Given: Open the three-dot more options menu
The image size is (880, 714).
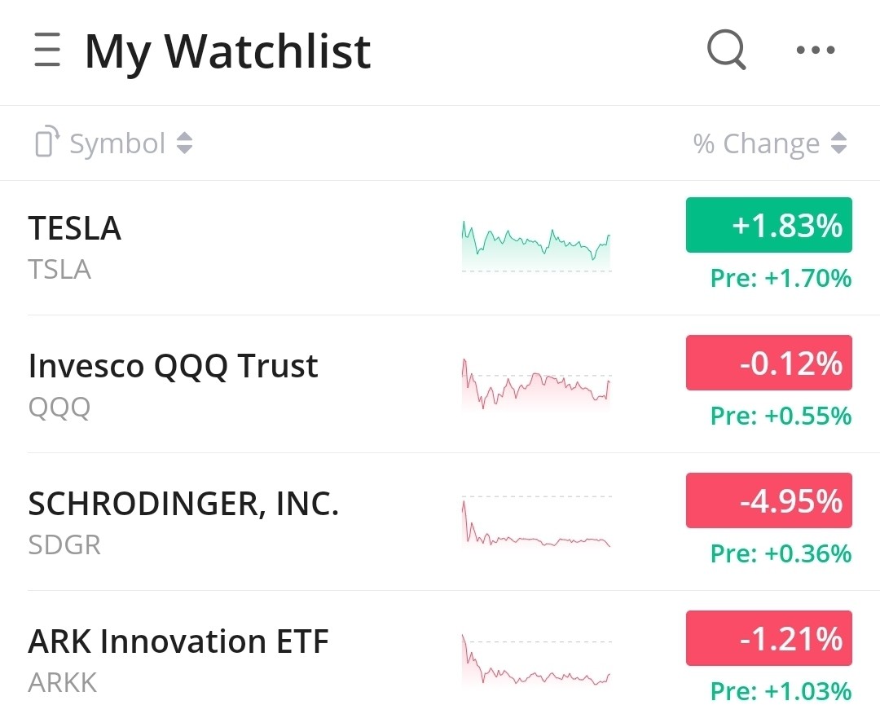Looking at the screenshot, I should [815, 51].
